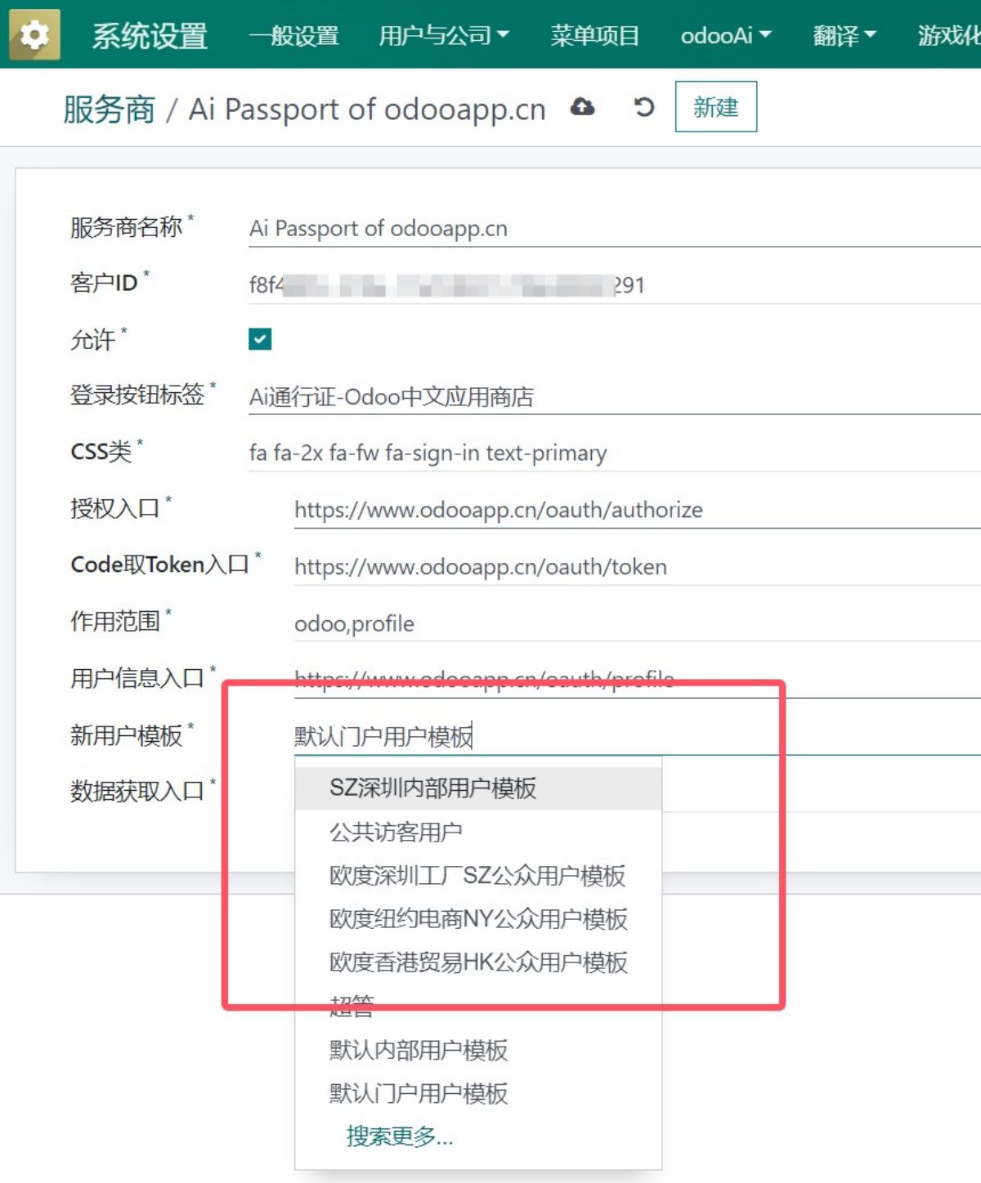The image size is (981, 1183).
Task: Click the 作用范围 field with odoo,profile
Action: (636, 623)
